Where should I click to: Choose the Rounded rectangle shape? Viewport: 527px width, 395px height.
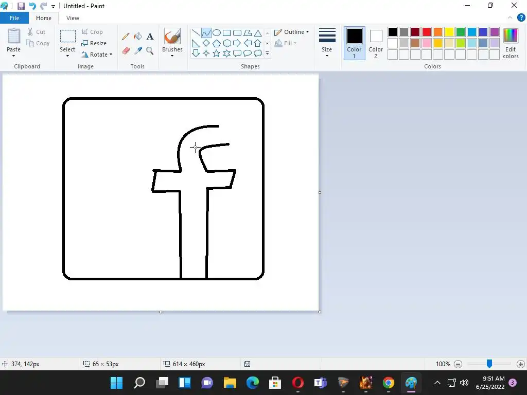pos(237,32)
